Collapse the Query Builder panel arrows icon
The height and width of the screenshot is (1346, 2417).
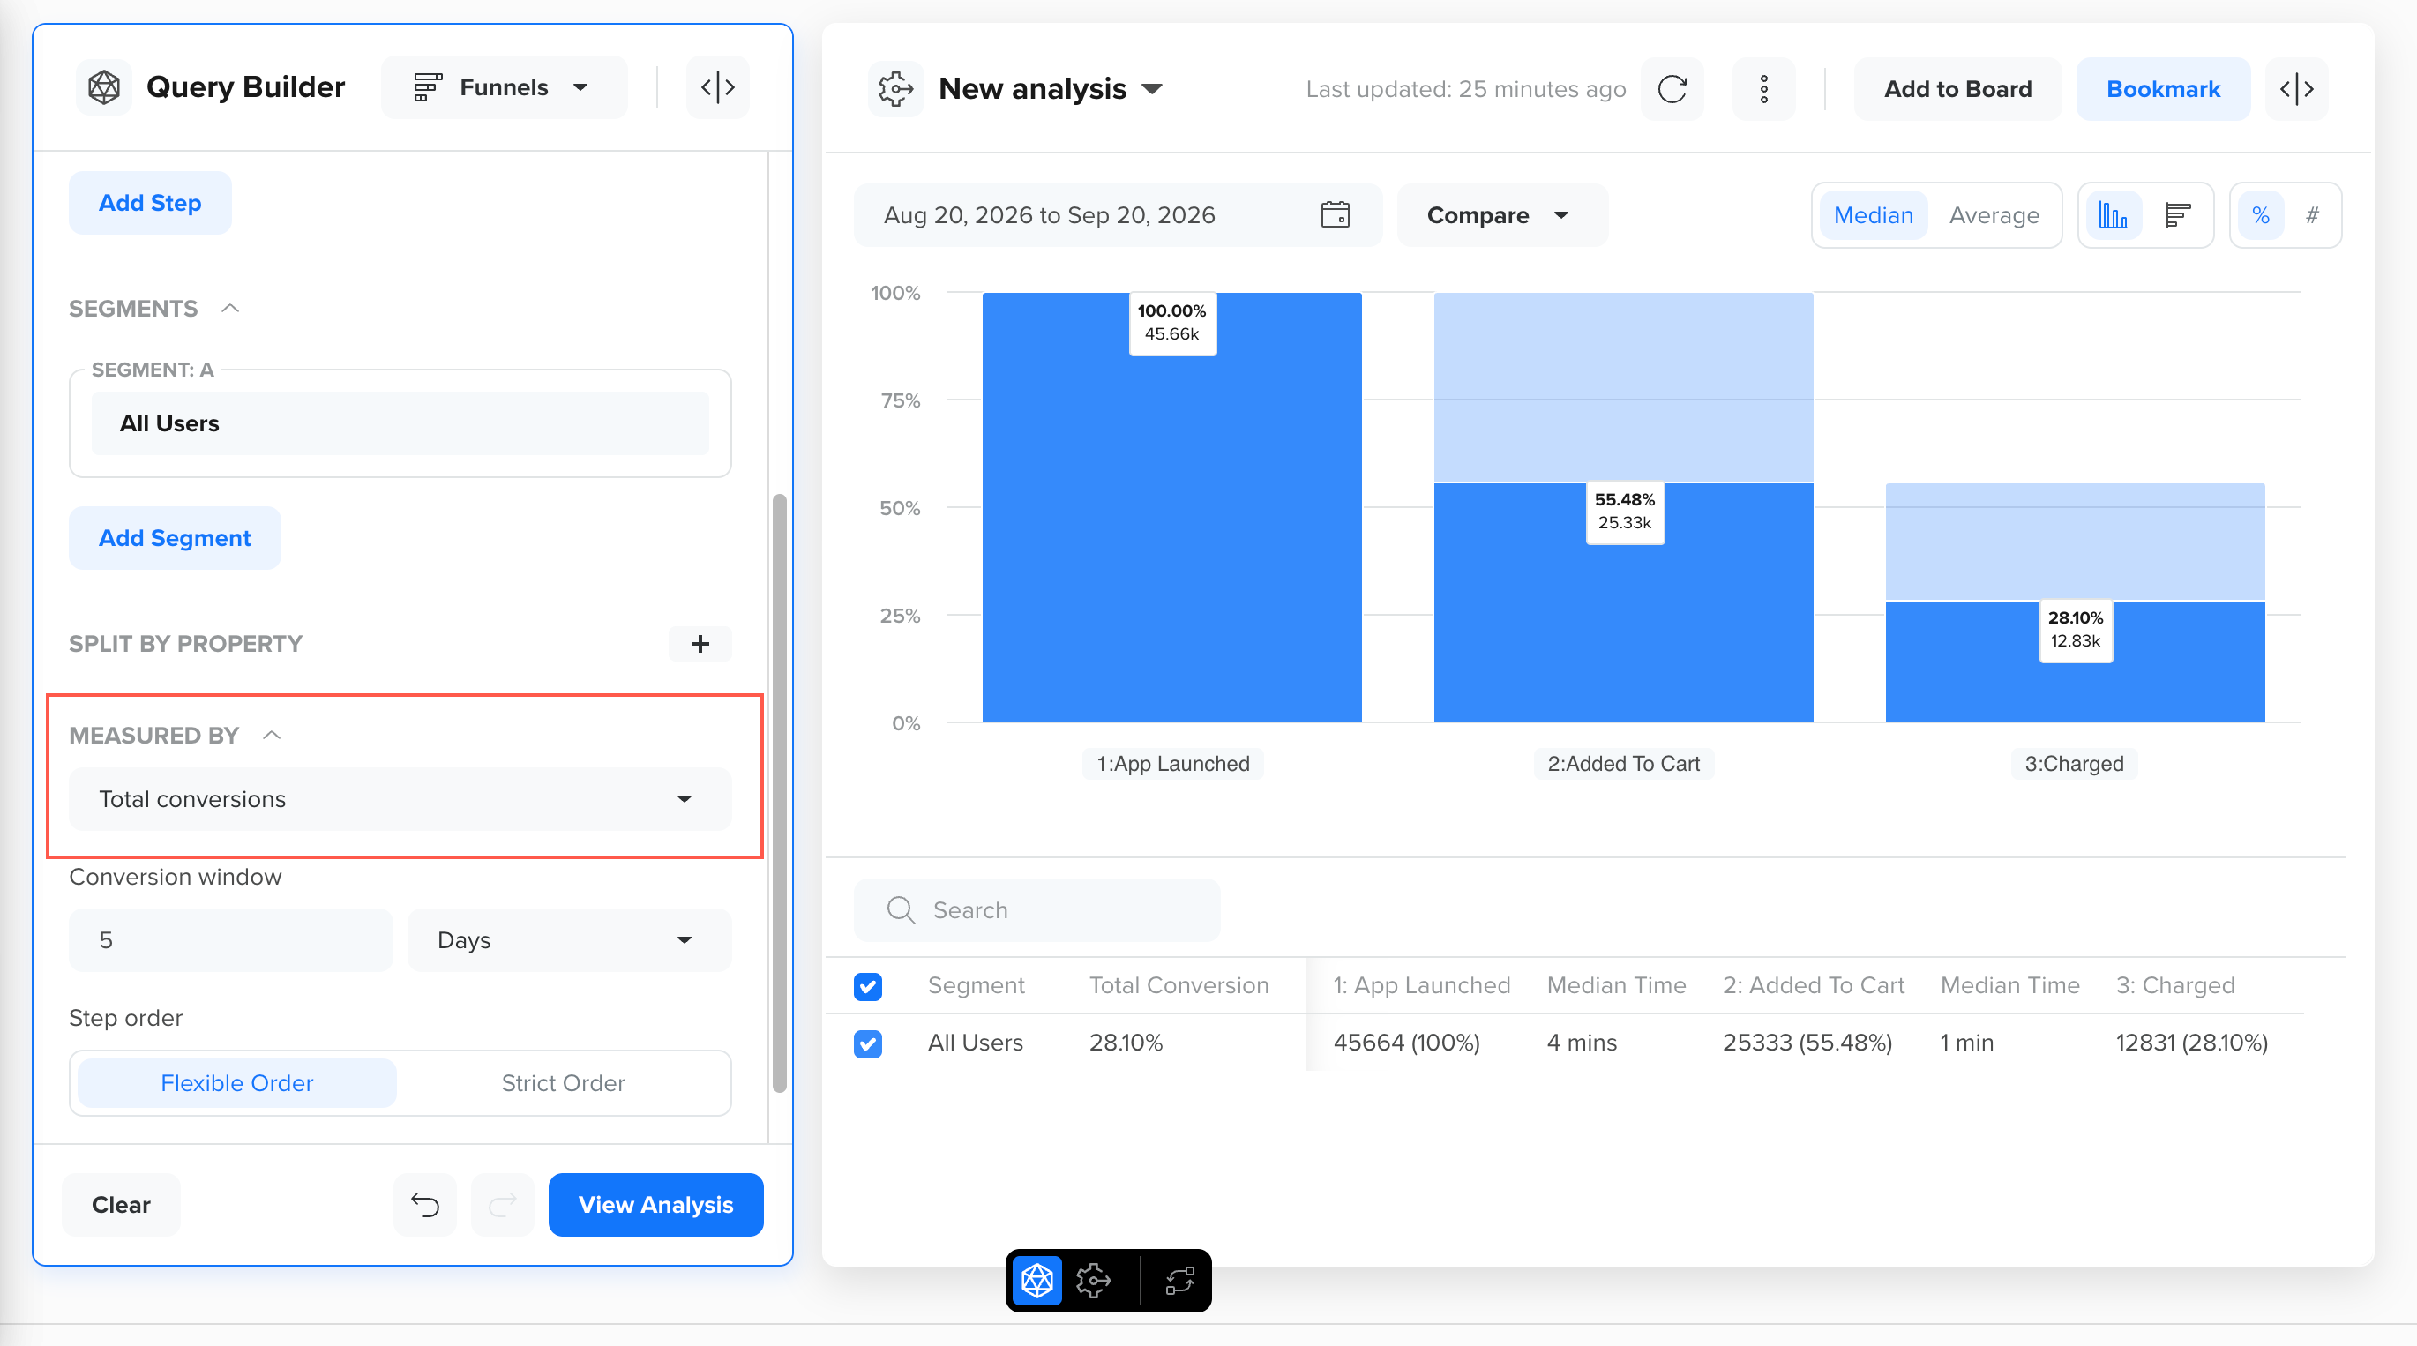[x=718, y=87]
